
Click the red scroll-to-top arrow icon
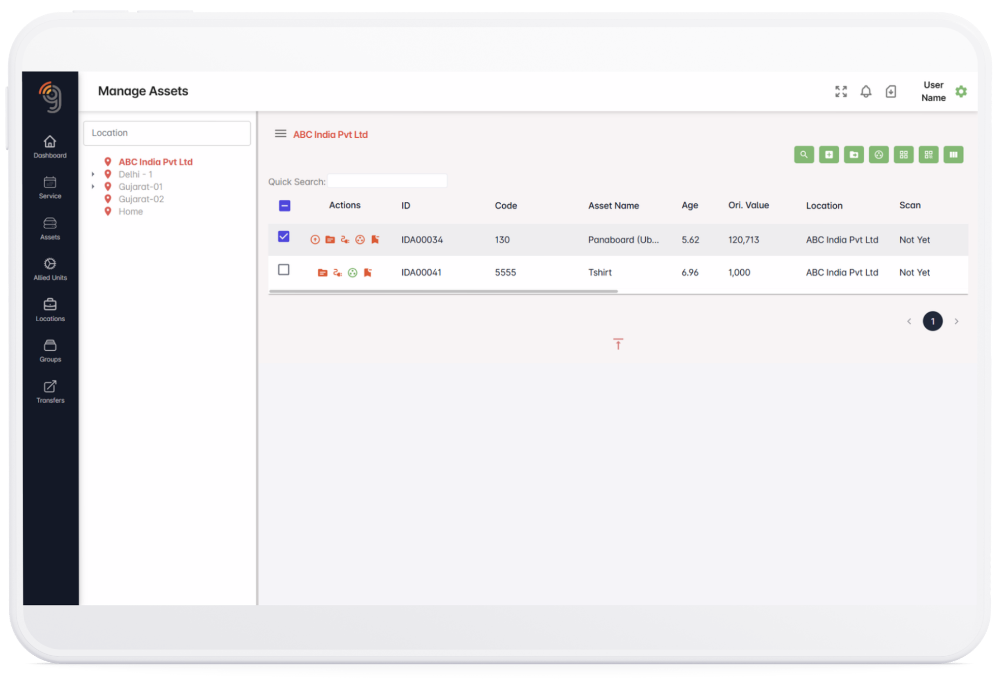click(x=618, y=344)
